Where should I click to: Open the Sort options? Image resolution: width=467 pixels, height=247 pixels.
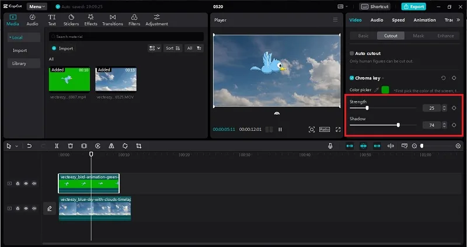173,48
